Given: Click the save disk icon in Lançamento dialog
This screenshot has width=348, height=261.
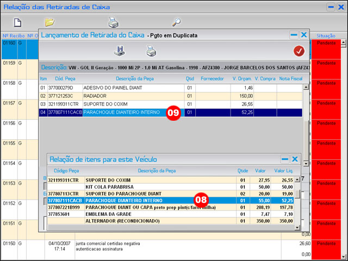Looking at the screenshot, I should coord(120,51).
